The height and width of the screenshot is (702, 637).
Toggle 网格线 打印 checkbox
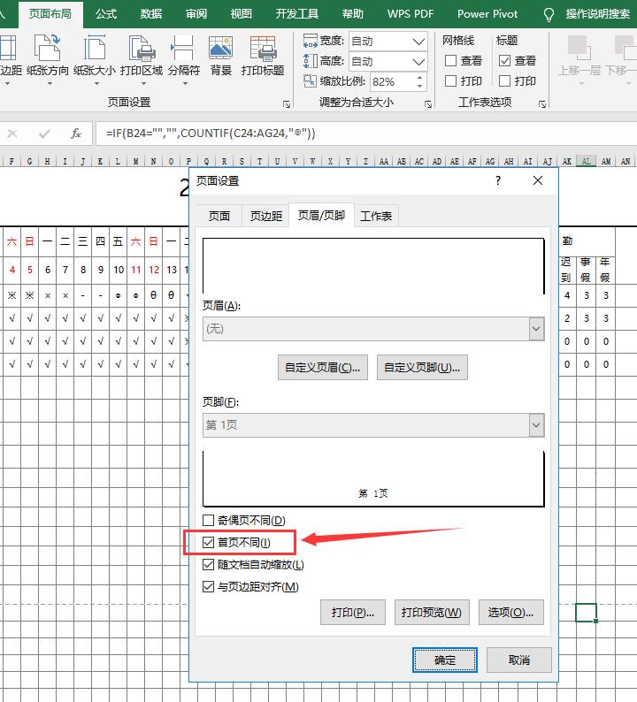coord(450,81)
